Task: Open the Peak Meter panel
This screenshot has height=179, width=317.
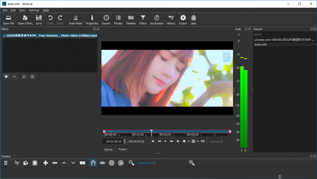Action: (75, 20)
